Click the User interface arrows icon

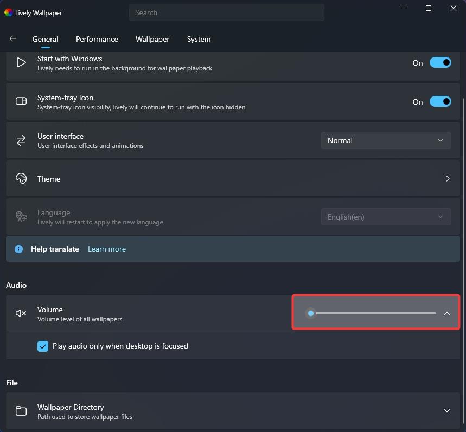coord(21,140)
